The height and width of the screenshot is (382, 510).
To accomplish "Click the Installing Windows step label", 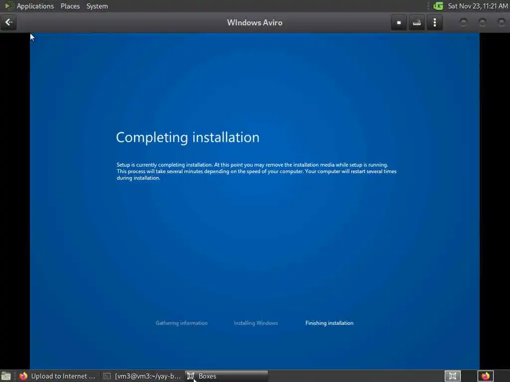I will pos(256,323).
